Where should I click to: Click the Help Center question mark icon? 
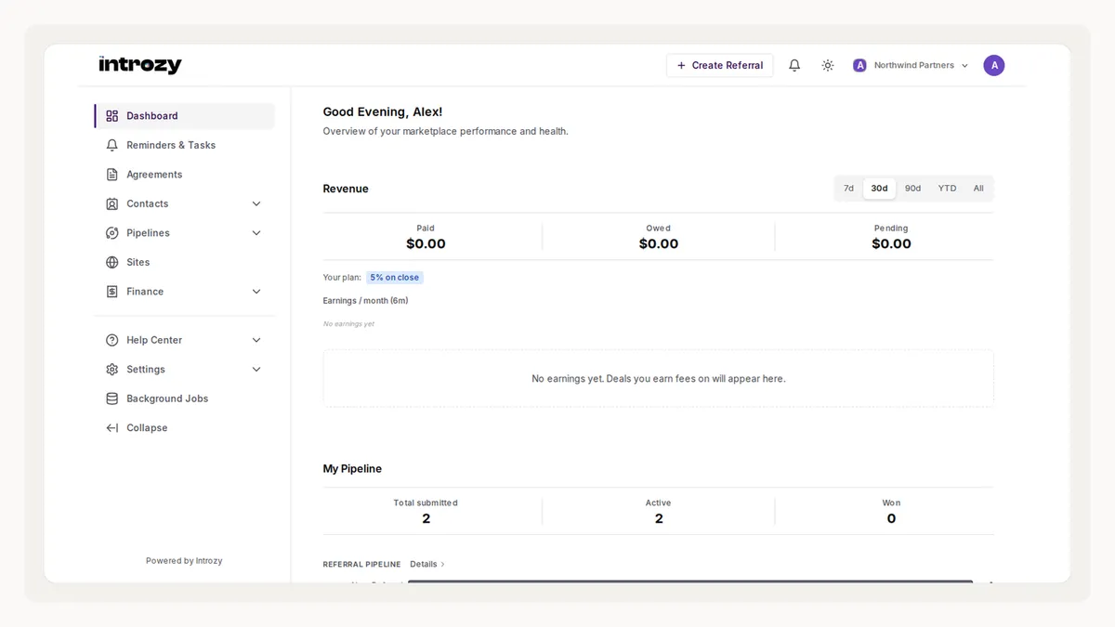111,340
